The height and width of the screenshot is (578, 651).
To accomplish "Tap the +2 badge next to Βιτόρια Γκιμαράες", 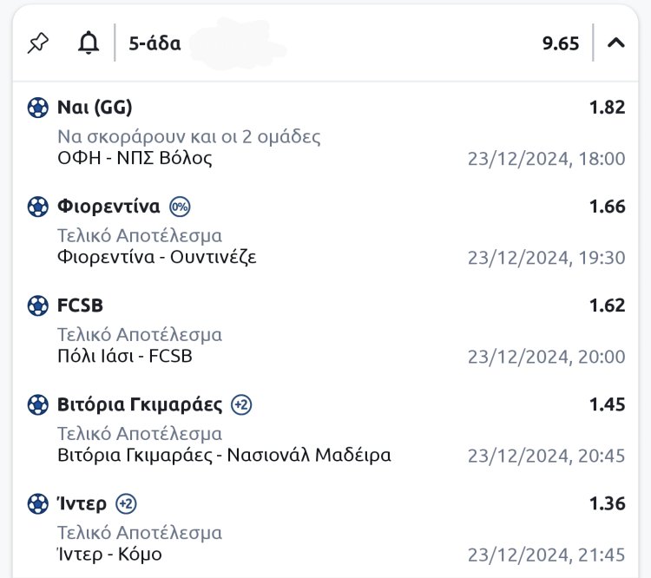I will click(x=242, y=404).
